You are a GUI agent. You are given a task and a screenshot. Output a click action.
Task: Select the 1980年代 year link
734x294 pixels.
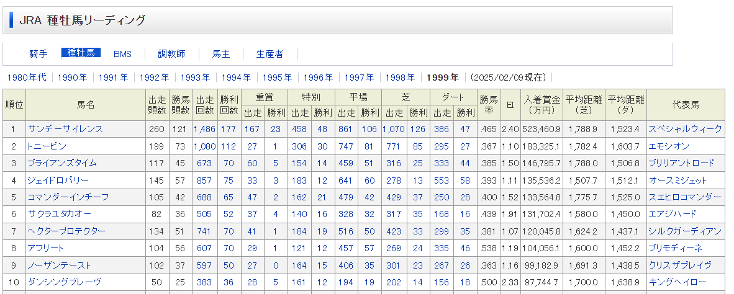point(27,78)
